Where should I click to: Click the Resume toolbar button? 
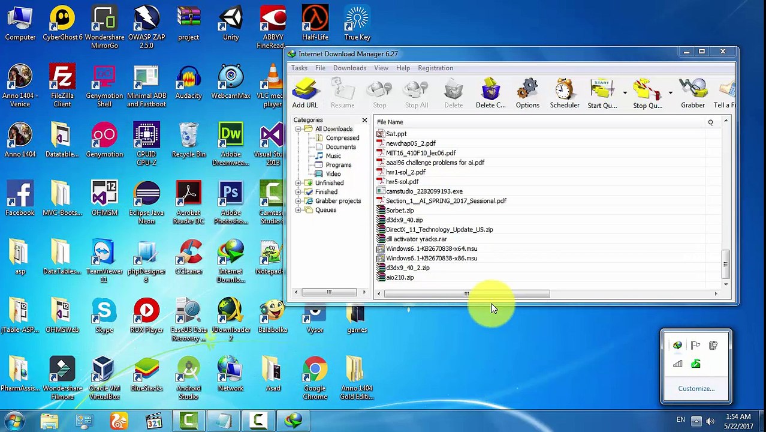pyautogui.click(x=342, y=93)
